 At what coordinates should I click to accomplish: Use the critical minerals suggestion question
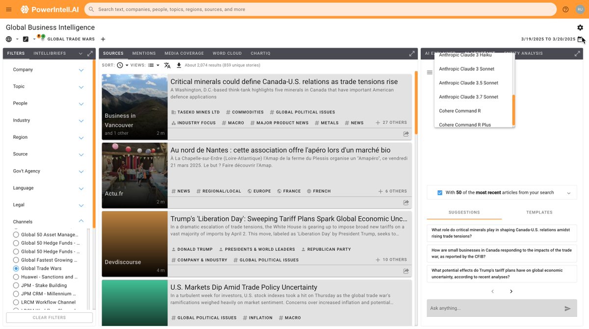[x=502, y=233]
